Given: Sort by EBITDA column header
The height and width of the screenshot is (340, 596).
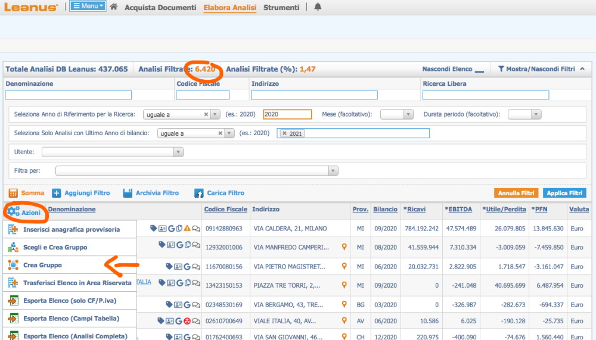Looking at the screenshot, I should (x=458, y=210).
